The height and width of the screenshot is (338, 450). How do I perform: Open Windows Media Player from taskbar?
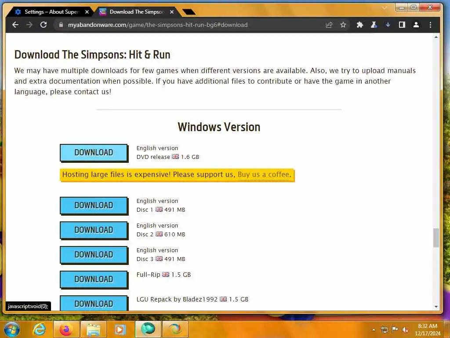(120, 329)
